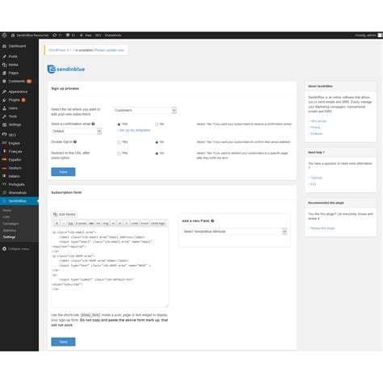383x383 pixels.
Task: Click the comments bubble icon in admin bar
Action: (x=70, y=36)
